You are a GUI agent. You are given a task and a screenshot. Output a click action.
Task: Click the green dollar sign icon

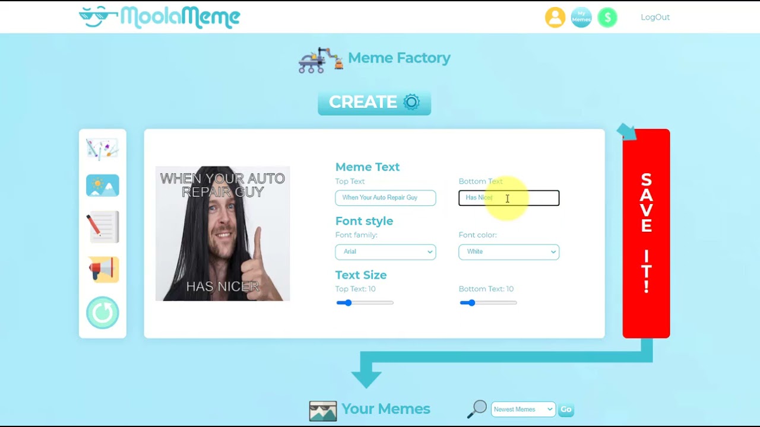tap(607, 17)
